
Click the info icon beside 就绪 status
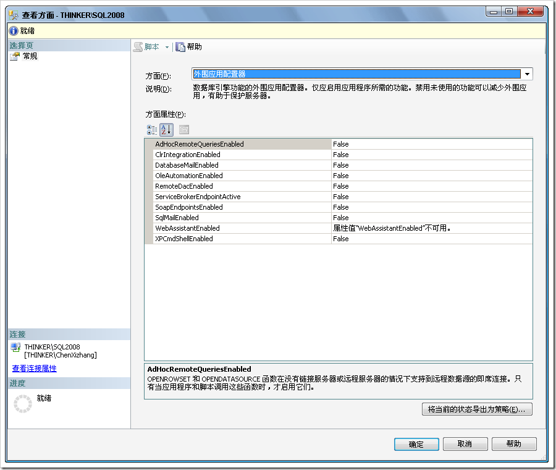[x=13, y=31]
